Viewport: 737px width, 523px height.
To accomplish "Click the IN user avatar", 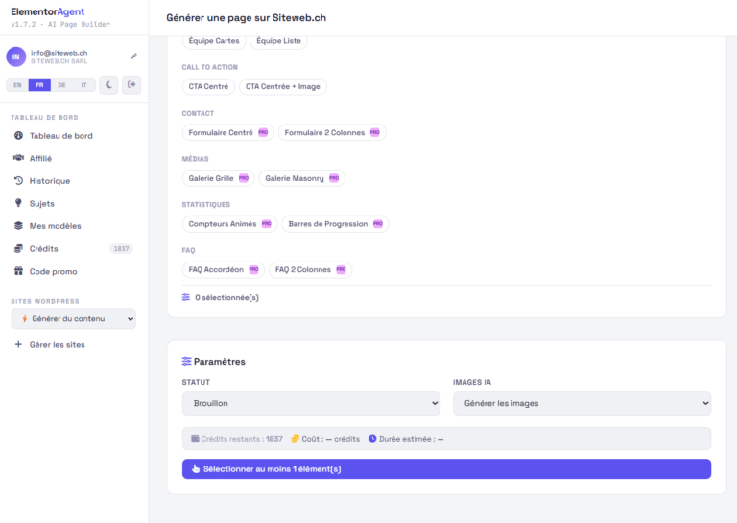I will coord(16,57).
